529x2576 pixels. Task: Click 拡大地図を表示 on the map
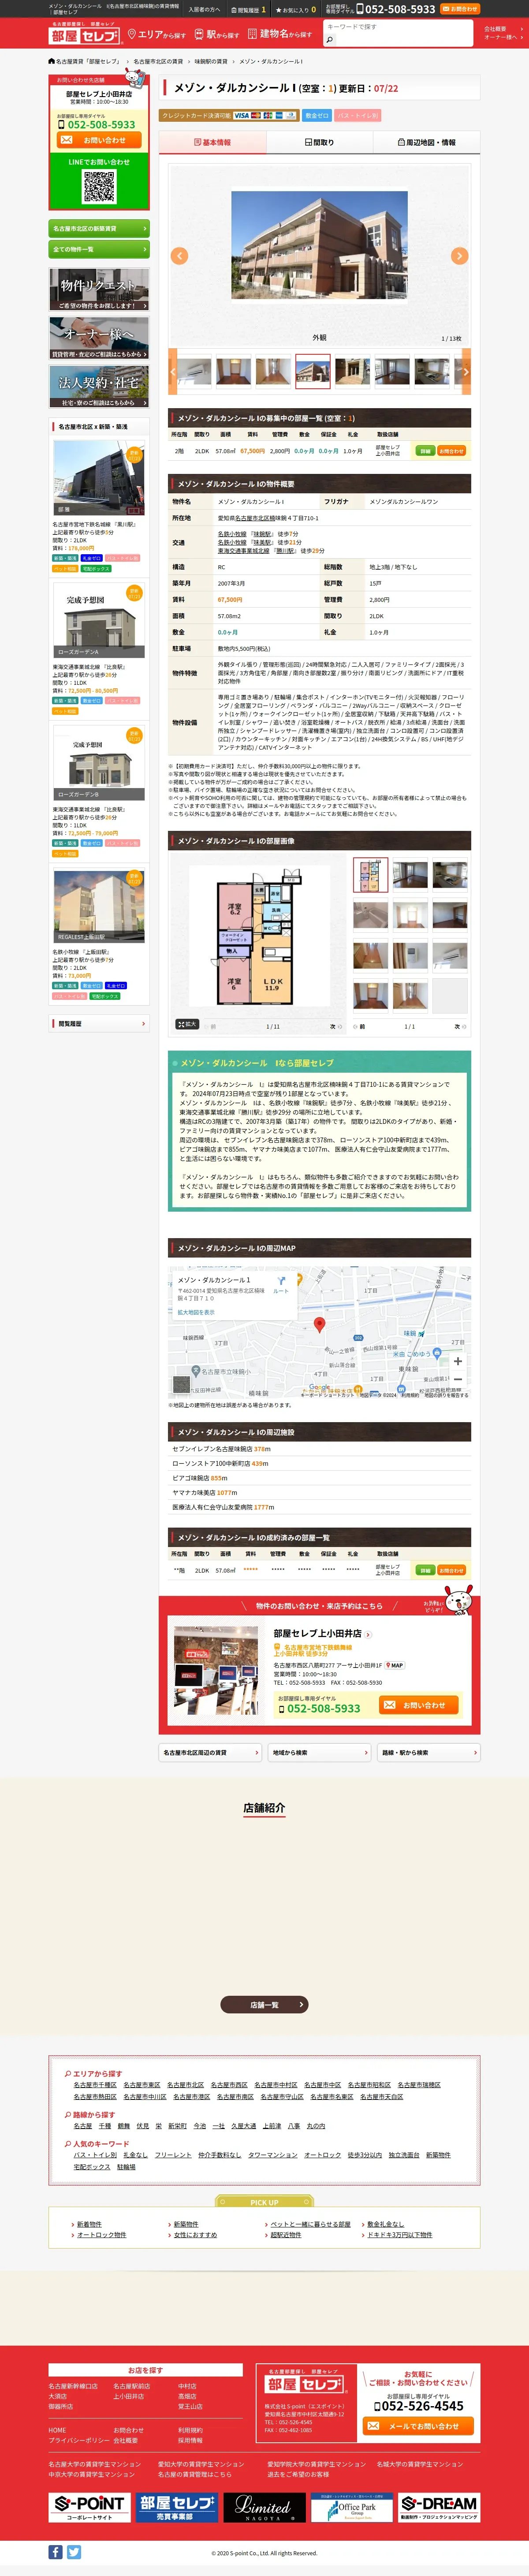(196, 1312)
